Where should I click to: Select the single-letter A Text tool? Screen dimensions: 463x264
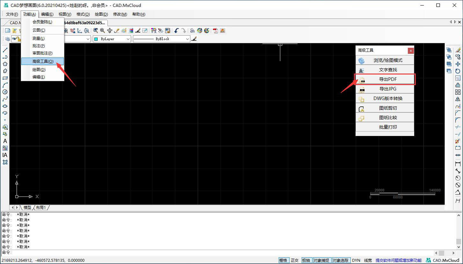pyautogui.click(x=5, y=141)
